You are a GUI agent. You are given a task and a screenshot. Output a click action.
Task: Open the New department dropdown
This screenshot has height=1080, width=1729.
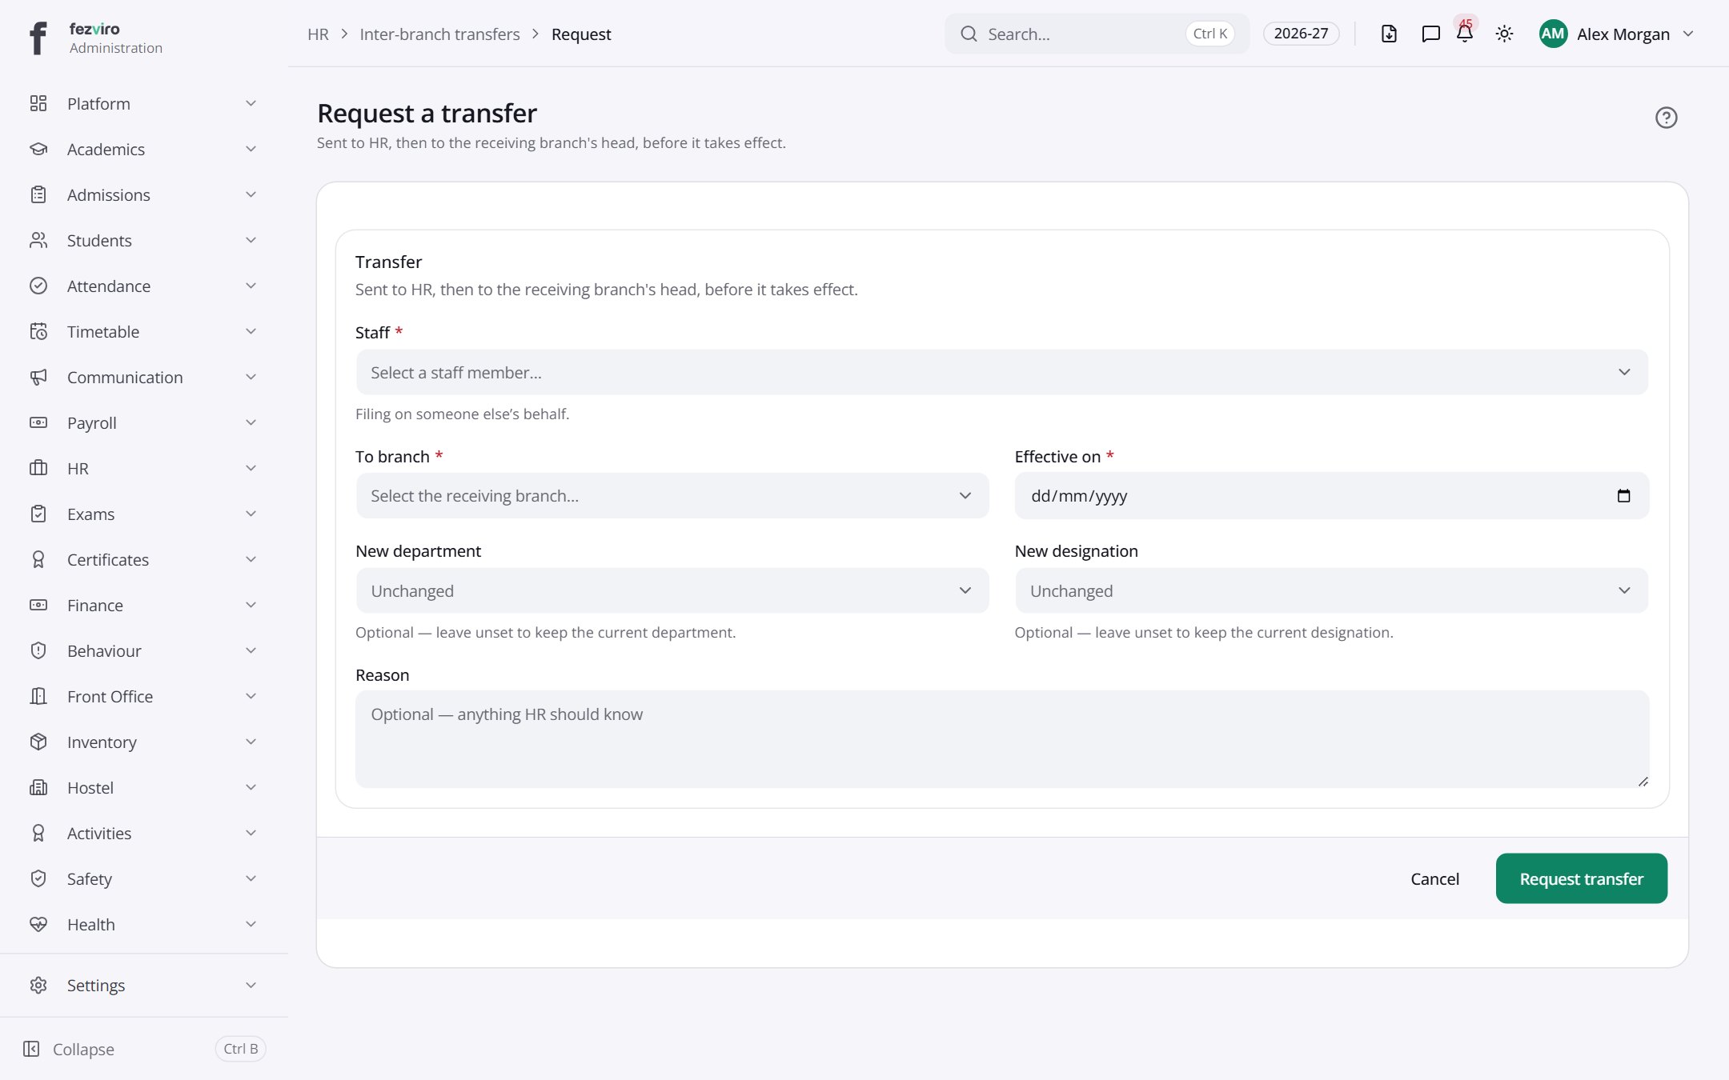[672, 590]
